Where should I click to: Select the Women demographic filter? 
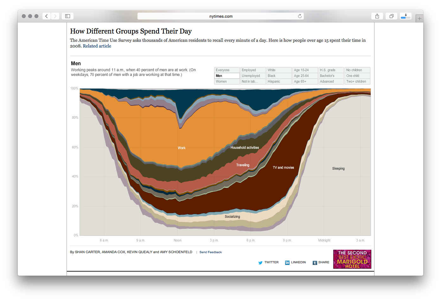pyautogui.click(x=227, y=81)
